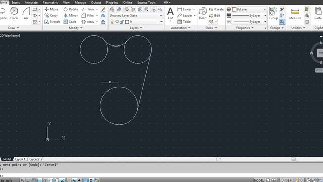
Task: Choose the Hatch tool in Draw panel
Action: (35, 21)
